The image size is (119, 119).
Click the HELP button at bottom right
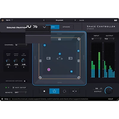click(110, 99)
